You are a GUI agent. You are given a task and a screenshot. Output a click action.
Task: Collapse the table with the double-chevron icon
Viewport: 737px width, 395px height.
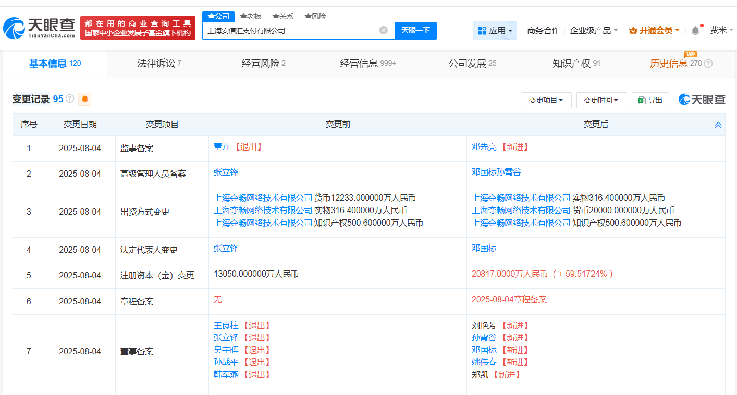718,125
